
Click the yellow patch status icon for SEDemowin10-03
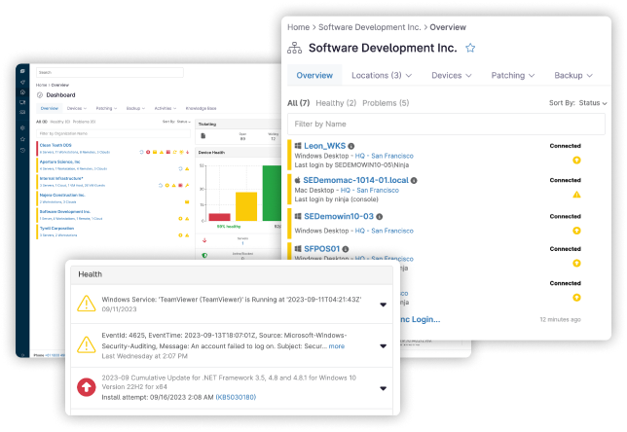pyautogui.click(x=576, y=231)
